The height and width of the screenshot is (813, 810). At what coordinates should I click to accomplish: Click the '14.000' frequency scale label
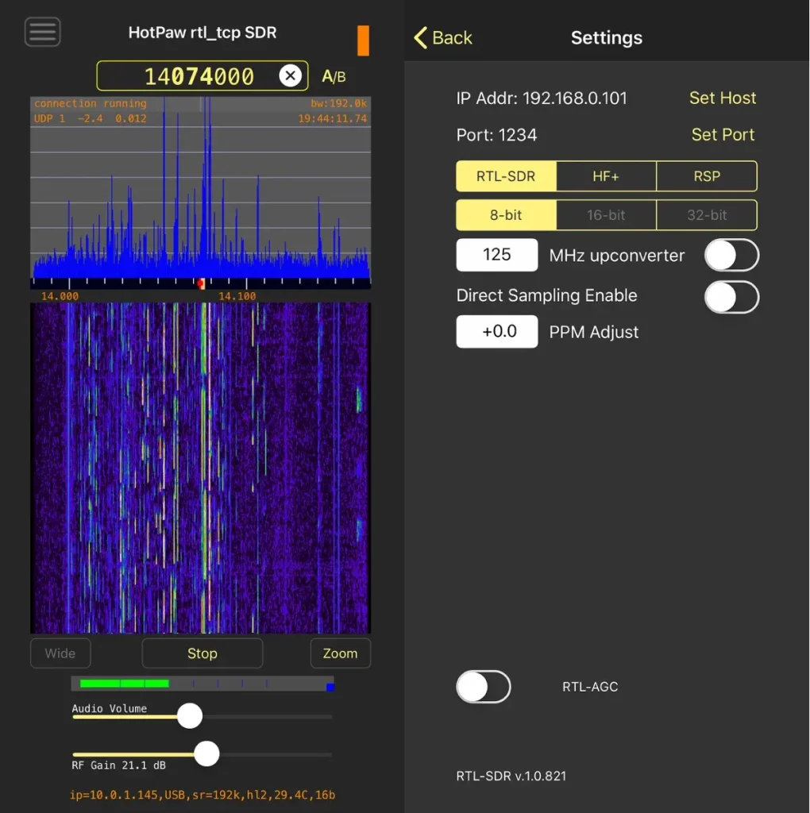pos(60,296)
